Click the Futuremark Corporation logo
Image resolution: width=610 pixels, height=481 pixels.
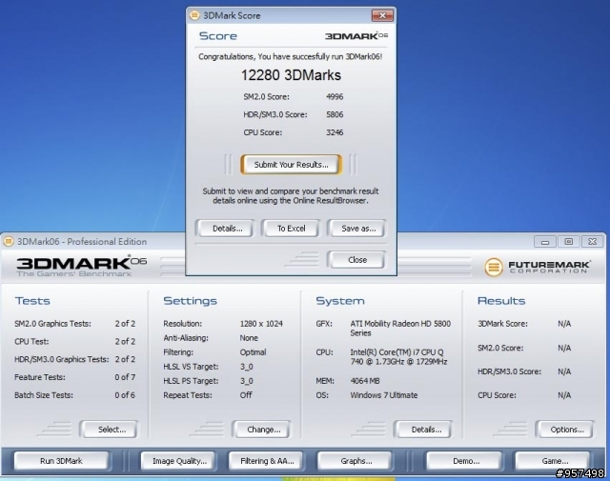(x=538, y=267)
